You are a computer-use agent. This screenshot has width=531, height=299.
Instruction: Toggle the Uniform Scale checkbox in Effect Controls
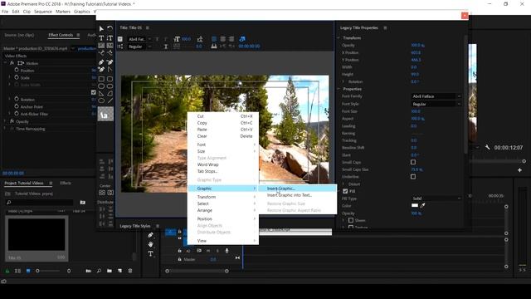click(94, 92)
